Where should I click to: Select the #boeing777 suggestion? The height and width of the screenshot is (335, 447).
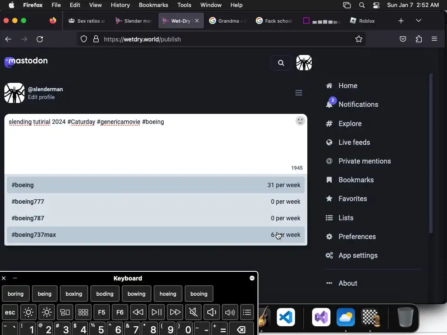coord(156,202)
